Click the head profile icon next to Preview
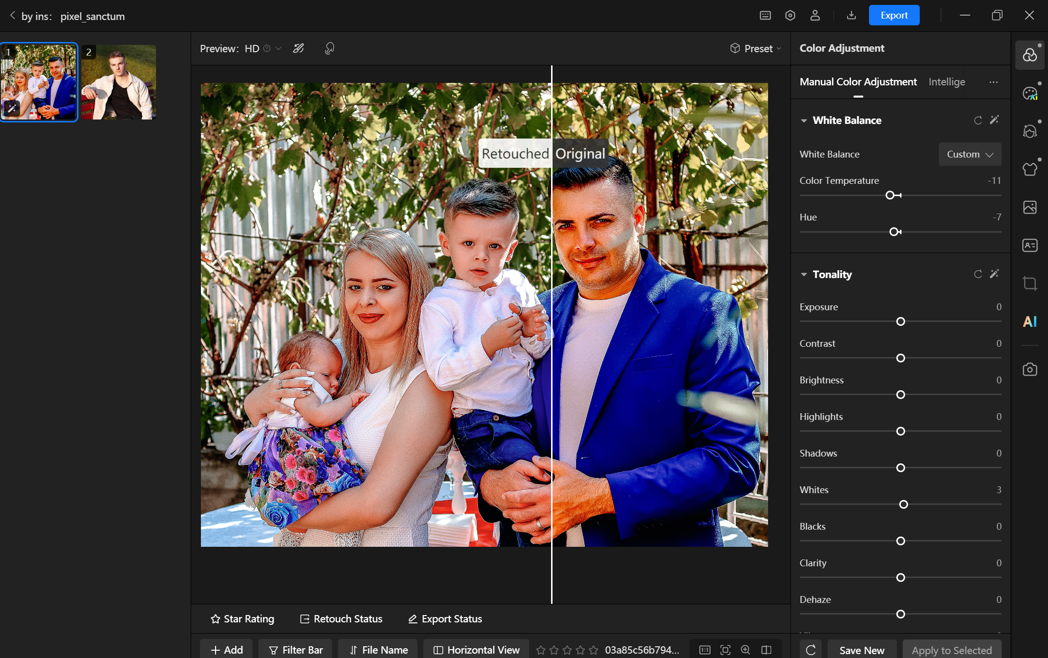Viewport: 1048px width, 658px height. [x=329, y=48]
